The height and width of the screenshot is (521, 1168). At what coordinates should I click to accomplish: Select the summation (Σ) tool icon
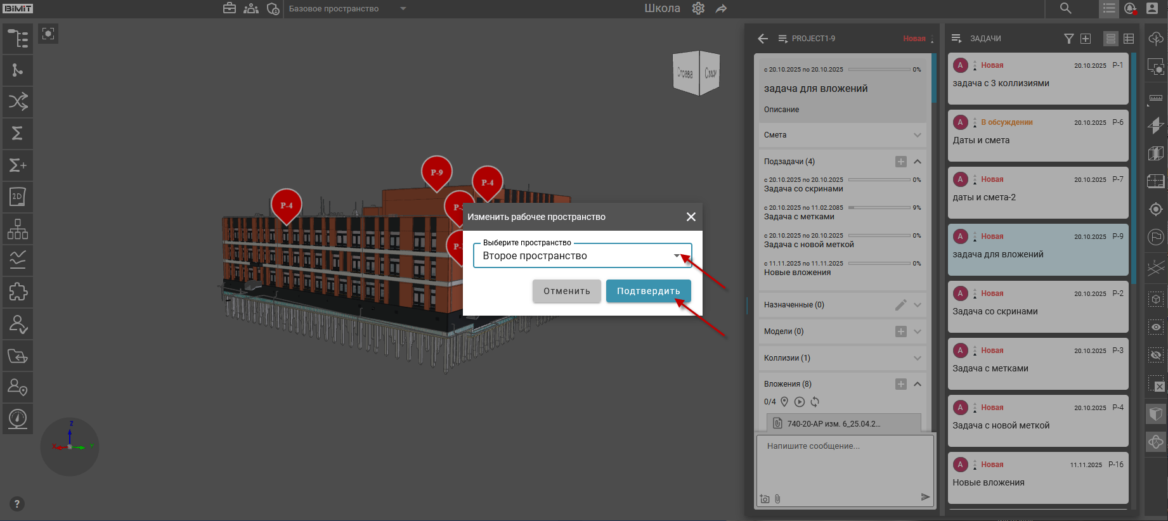point(18,134)
